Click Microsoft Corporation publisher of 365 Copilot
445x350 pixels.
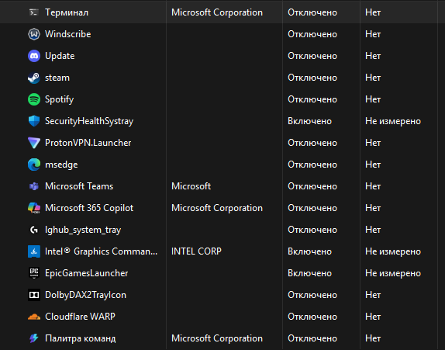click(217, 208)
